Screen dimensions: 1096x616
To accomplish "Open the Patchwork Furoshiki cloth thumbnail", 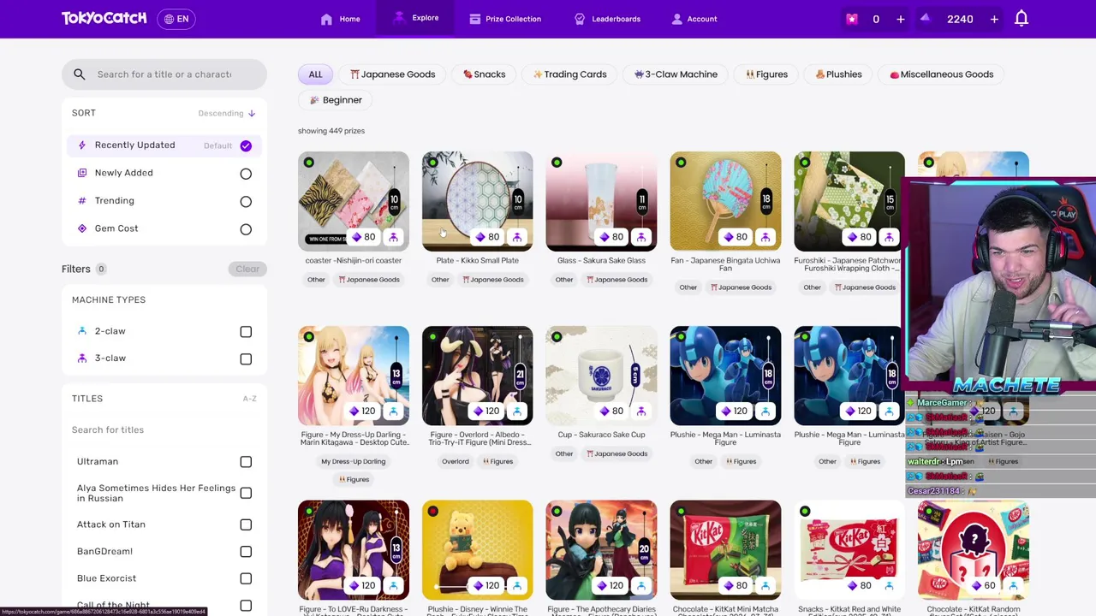I will coord(849,201).
